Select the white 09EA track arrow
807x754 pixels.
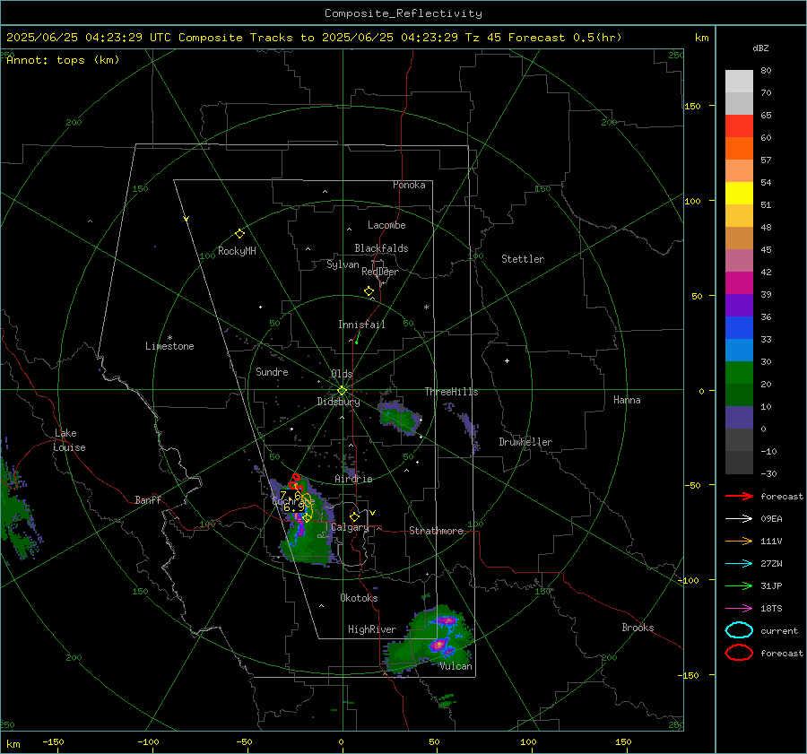click(x=739, y=518)
